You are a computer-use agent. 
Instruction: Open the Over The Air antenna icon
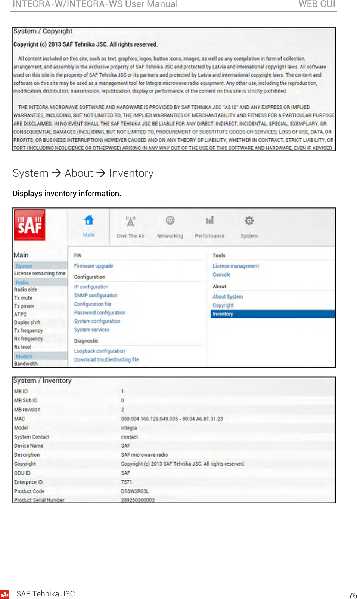130,221
